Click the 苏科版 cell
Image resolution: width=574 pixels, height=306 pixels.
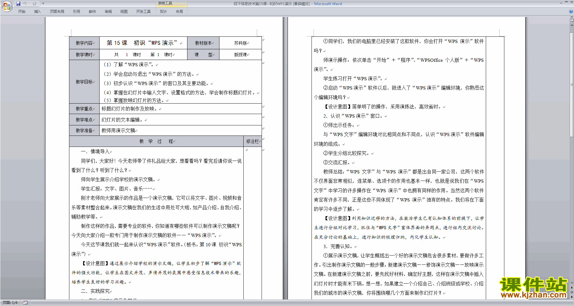241,43
